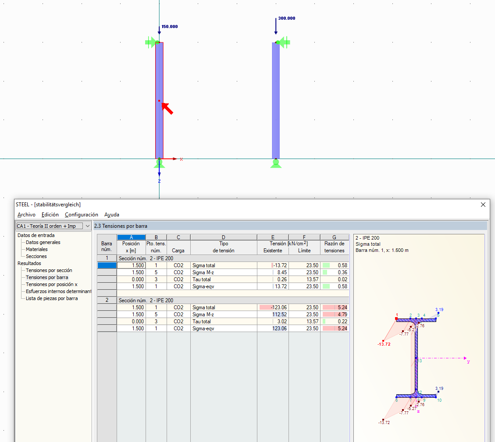
Task: Click column header A above Posición x
Action: (x=132, y=237)
